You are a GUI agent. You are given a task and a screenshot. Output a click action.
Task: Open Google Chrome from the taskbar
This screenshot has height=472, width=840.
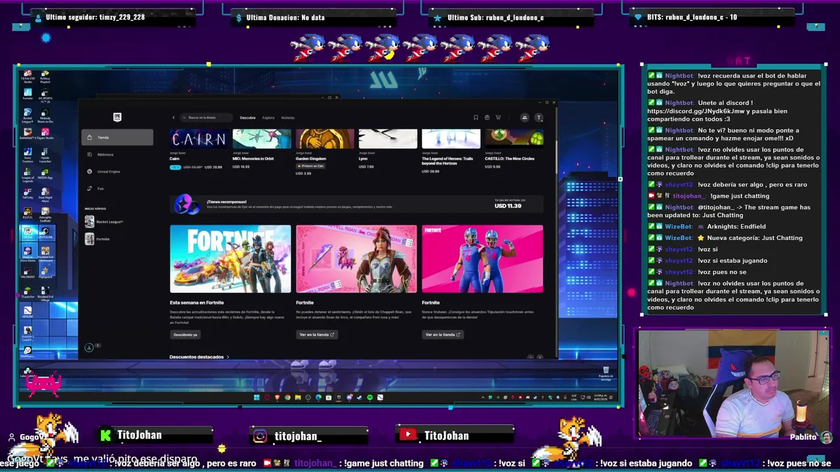[x=287, y=397]
